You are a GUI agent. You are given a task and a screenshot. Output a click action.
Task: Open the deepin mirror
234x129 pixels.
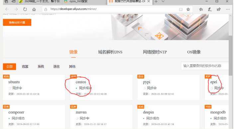coord(148,112)
